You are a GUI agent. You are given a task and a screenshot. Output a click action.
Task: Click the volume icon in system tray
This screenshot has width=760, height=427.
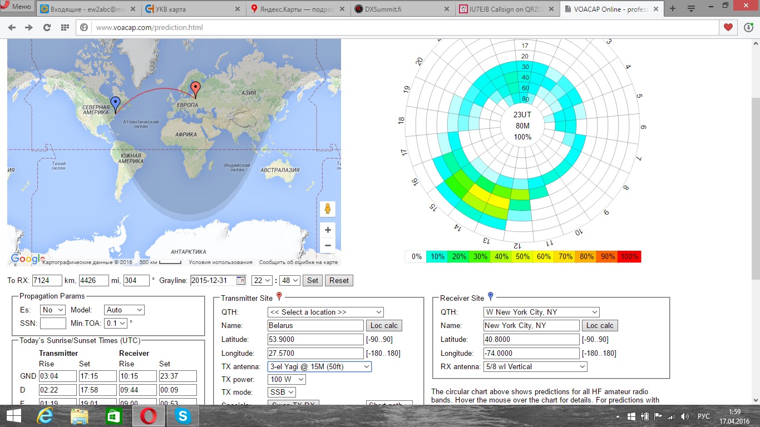pyautogui.click(x=685, y=416)
